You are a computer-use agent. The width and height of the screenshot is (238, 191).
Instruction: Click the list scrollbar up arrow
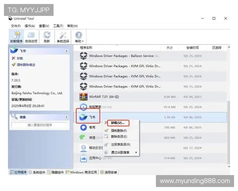(229, 47)
